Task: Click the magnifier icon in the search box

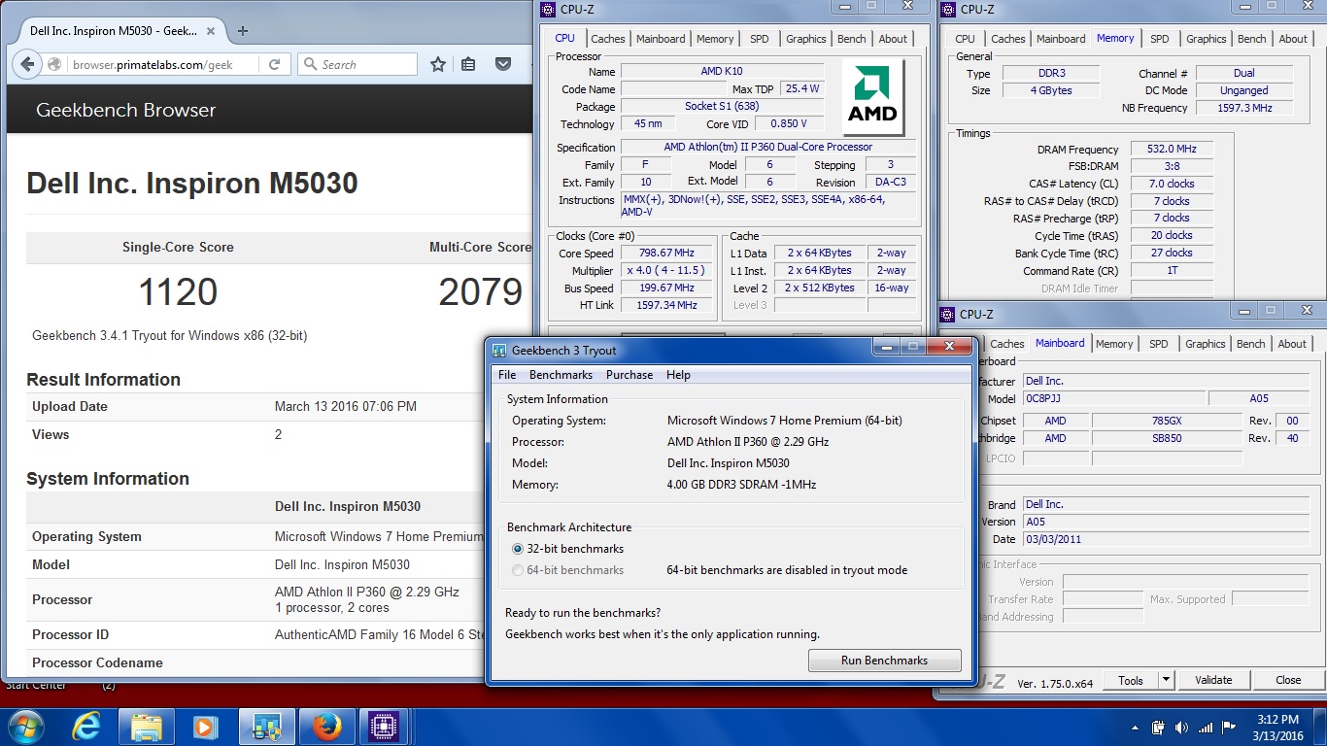Action: point(311,65)
